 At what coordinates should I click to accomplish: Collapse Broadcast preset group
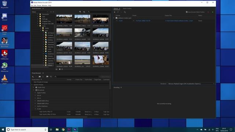click(x=34, y=90)
